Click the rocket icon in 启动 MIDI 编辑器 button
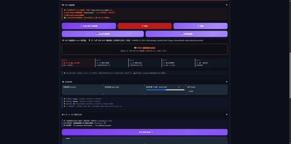This screenshot has height=144, width=291. click(81, 26)
